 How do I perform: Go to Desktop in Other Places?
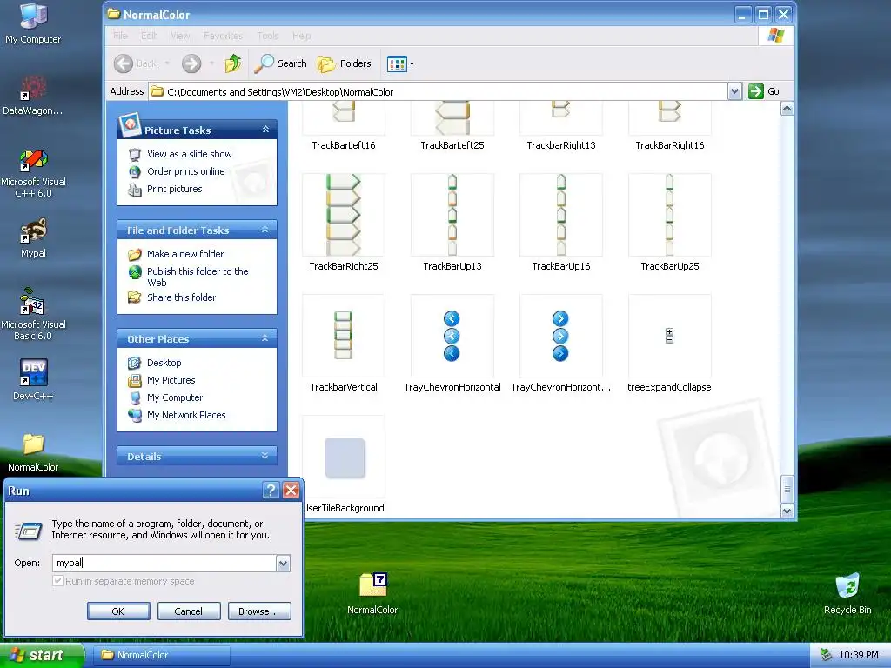[164, 363]
